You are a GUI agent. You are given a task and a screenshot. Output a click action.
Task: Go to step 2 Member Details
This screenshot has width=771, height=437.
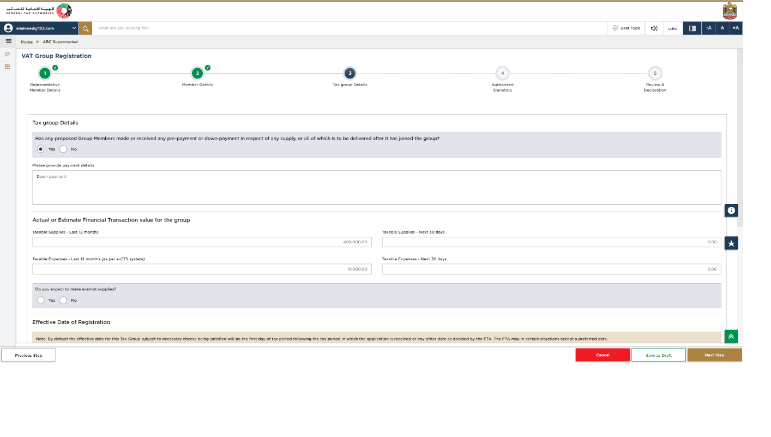pyautogui.click(x=197, y=73)
